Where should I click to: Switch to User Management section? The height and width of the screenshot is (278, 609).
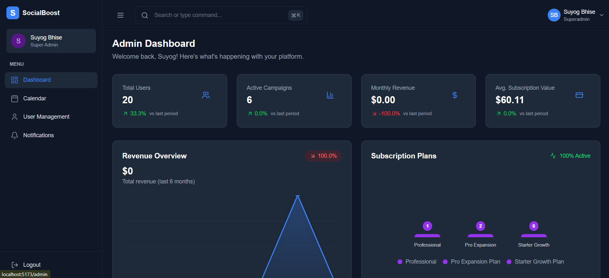46,116
